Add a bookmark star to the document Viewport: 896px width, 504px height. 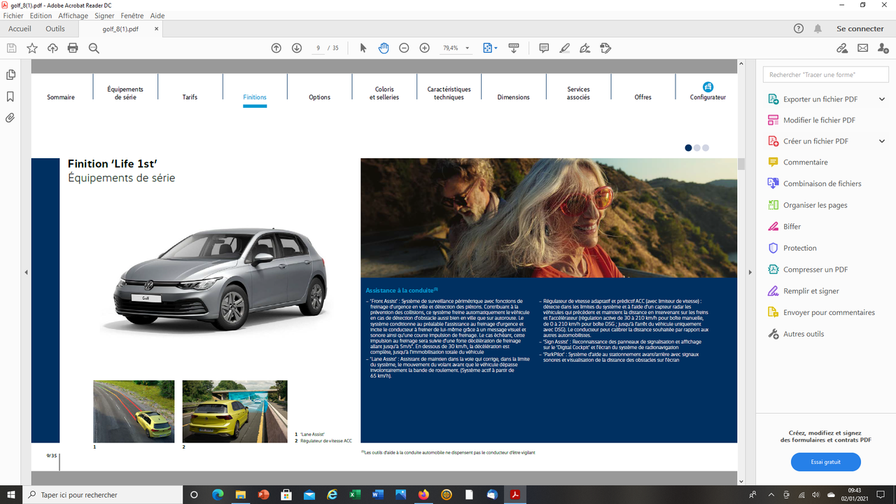[x=32, y=48]
